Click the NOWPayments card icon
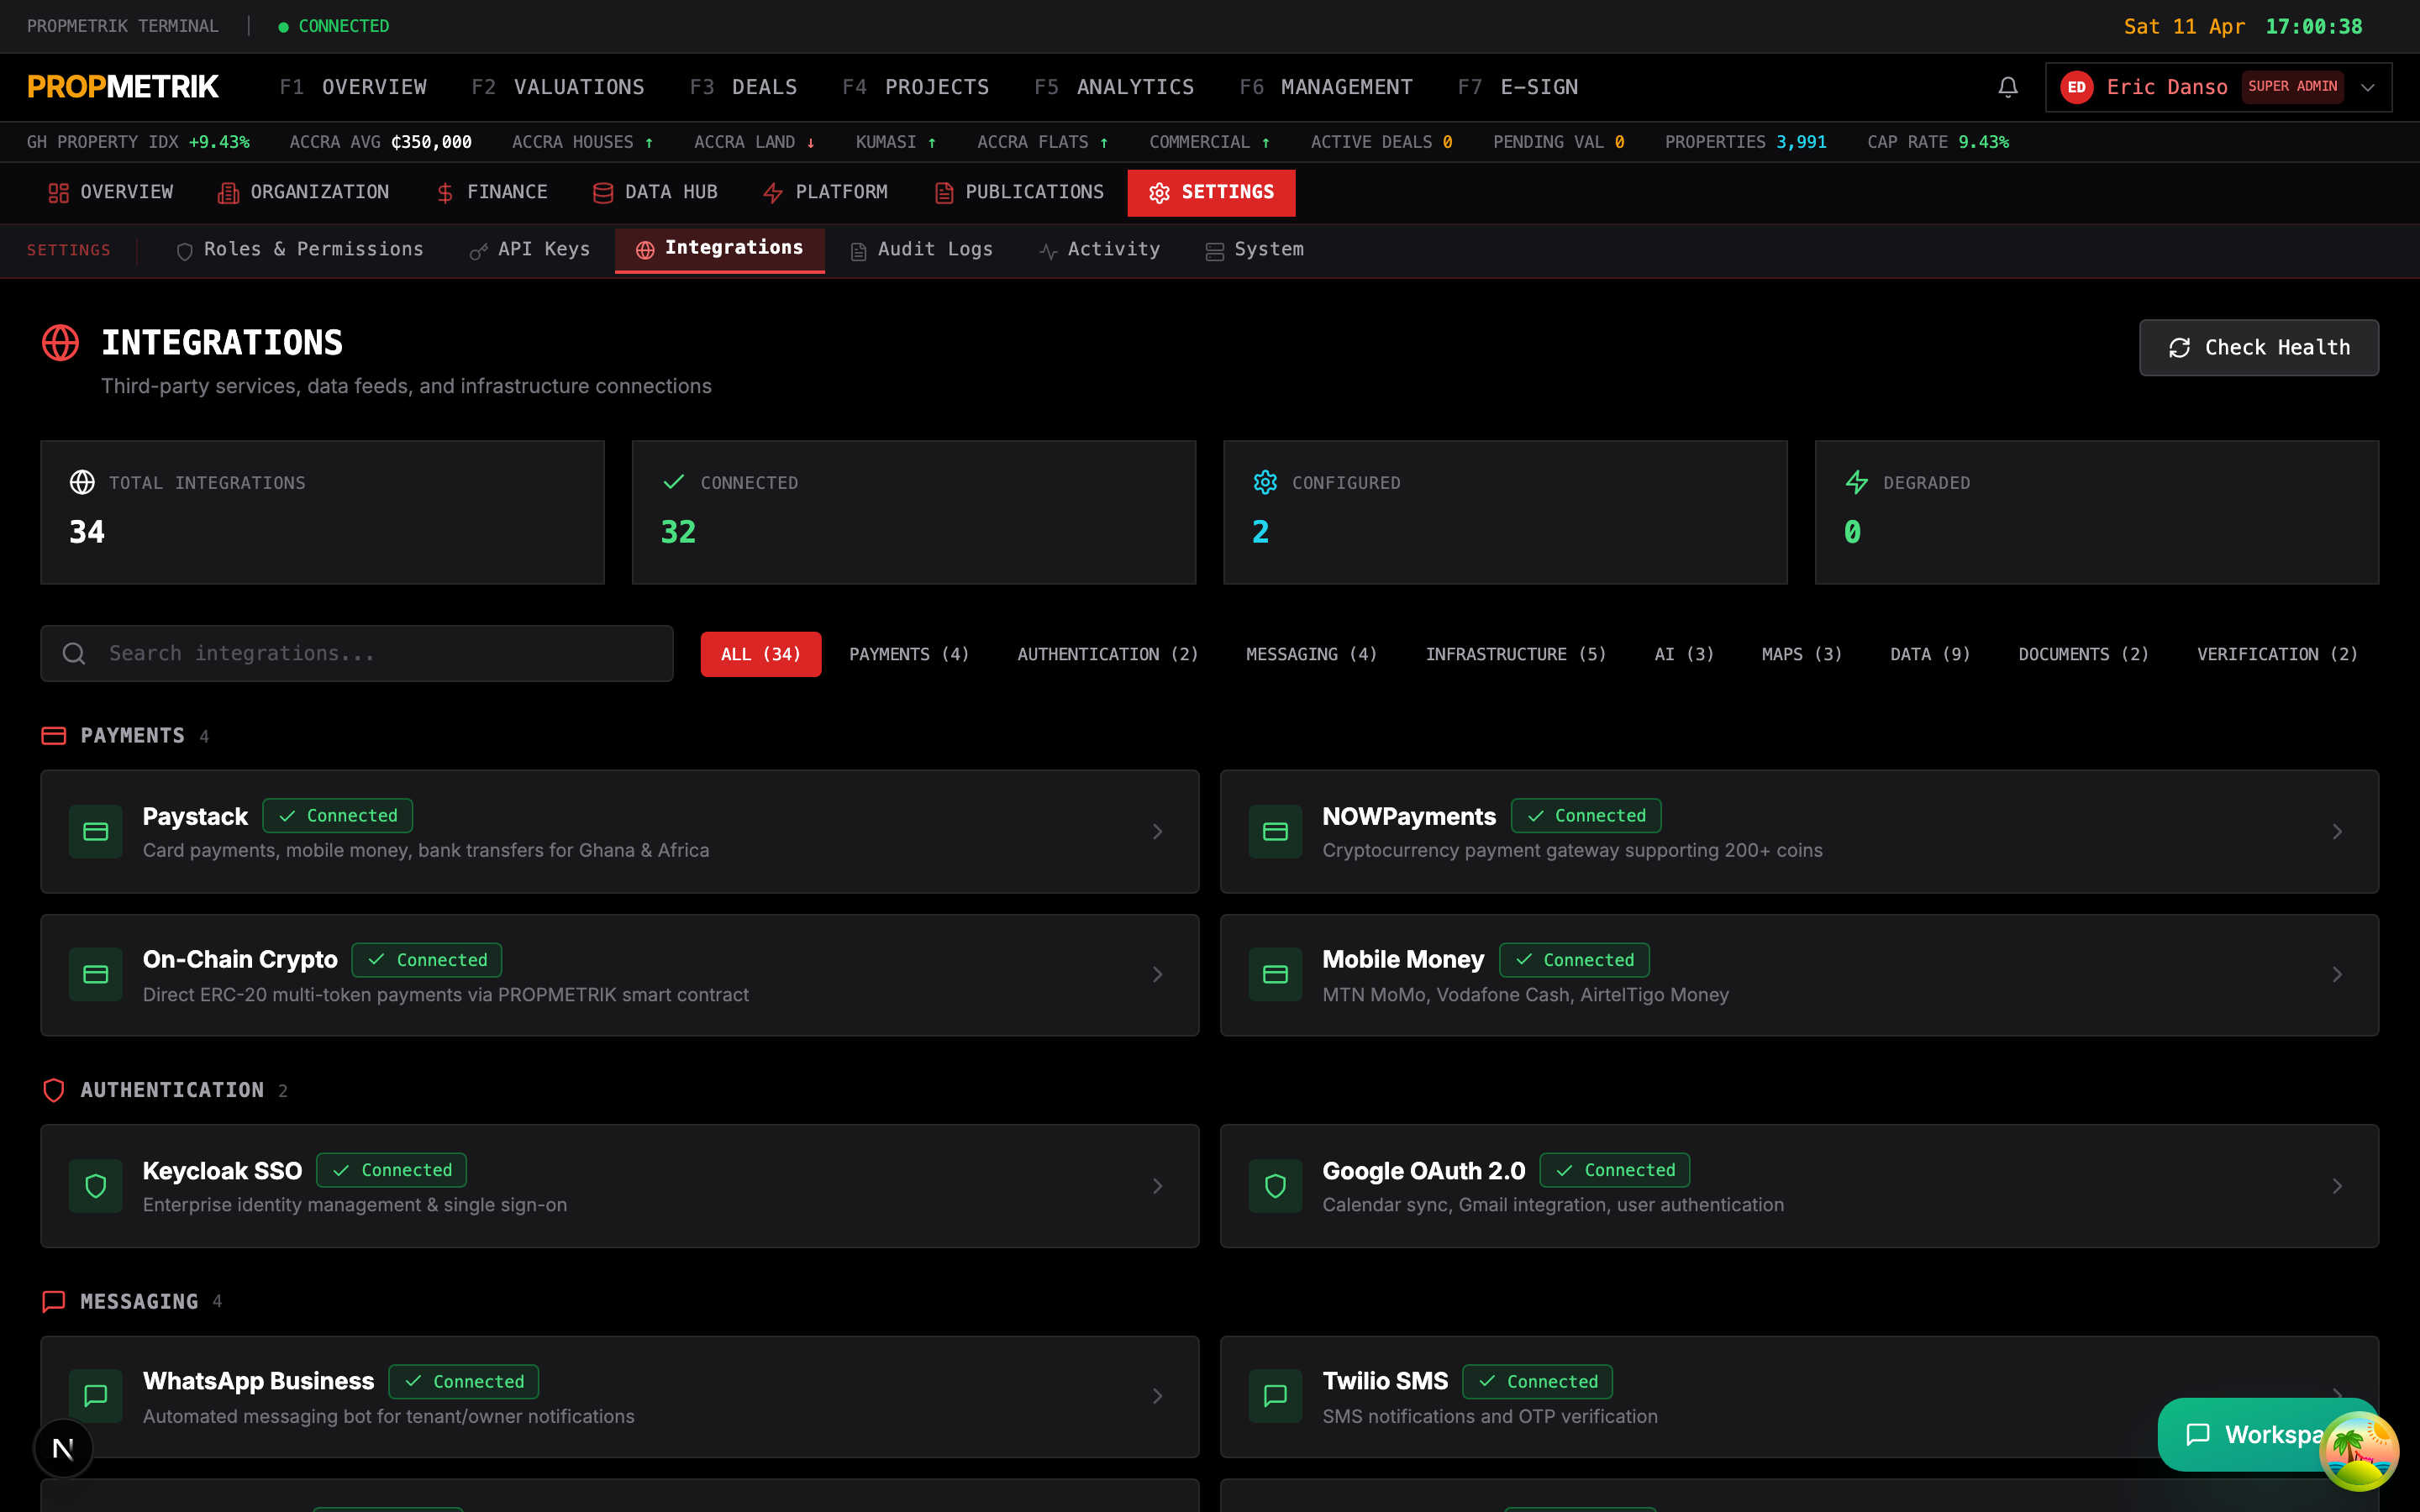 point(1275,831)
